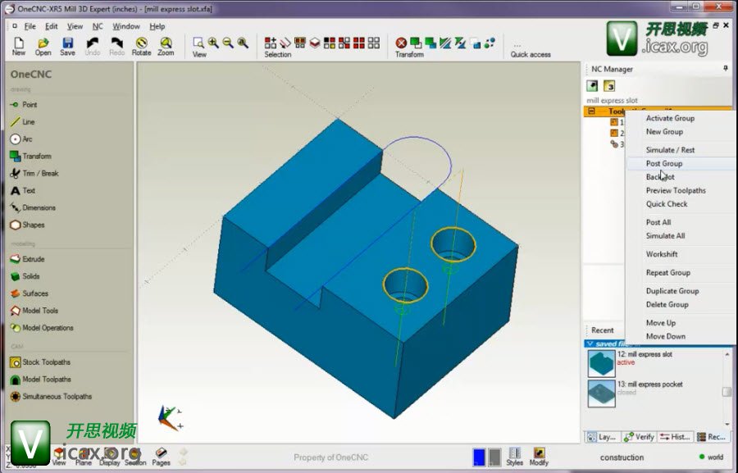
Task: Click the first NC Manager icon
Action: pos(592,85)
